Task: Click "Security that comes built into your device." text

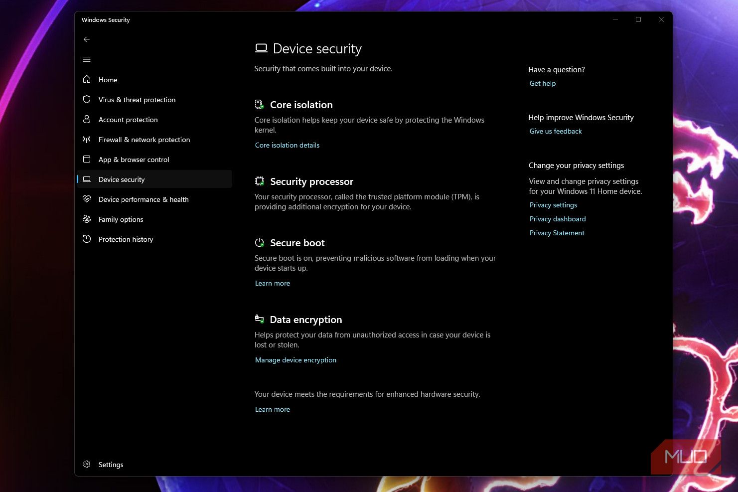Action: point(323,69)
